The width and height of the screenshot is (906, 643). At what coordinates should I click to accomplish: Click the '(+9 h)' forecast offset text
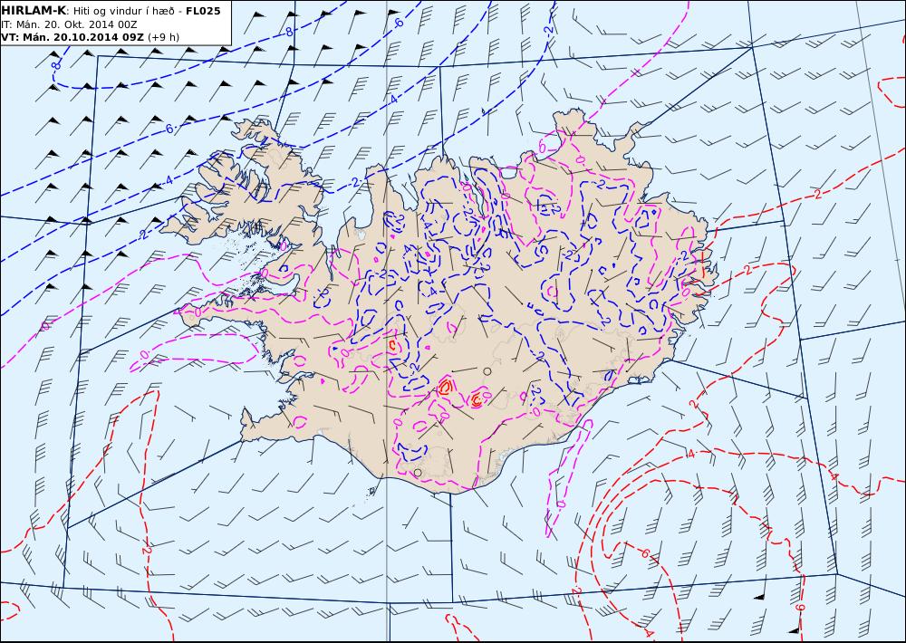(163, 37)
